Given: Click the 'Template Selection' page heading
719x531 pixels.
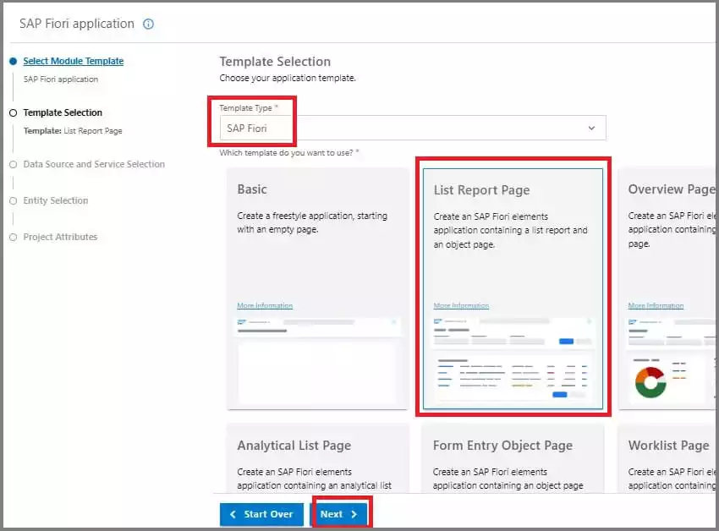Looking at the screenshot, I should (275, 62).
